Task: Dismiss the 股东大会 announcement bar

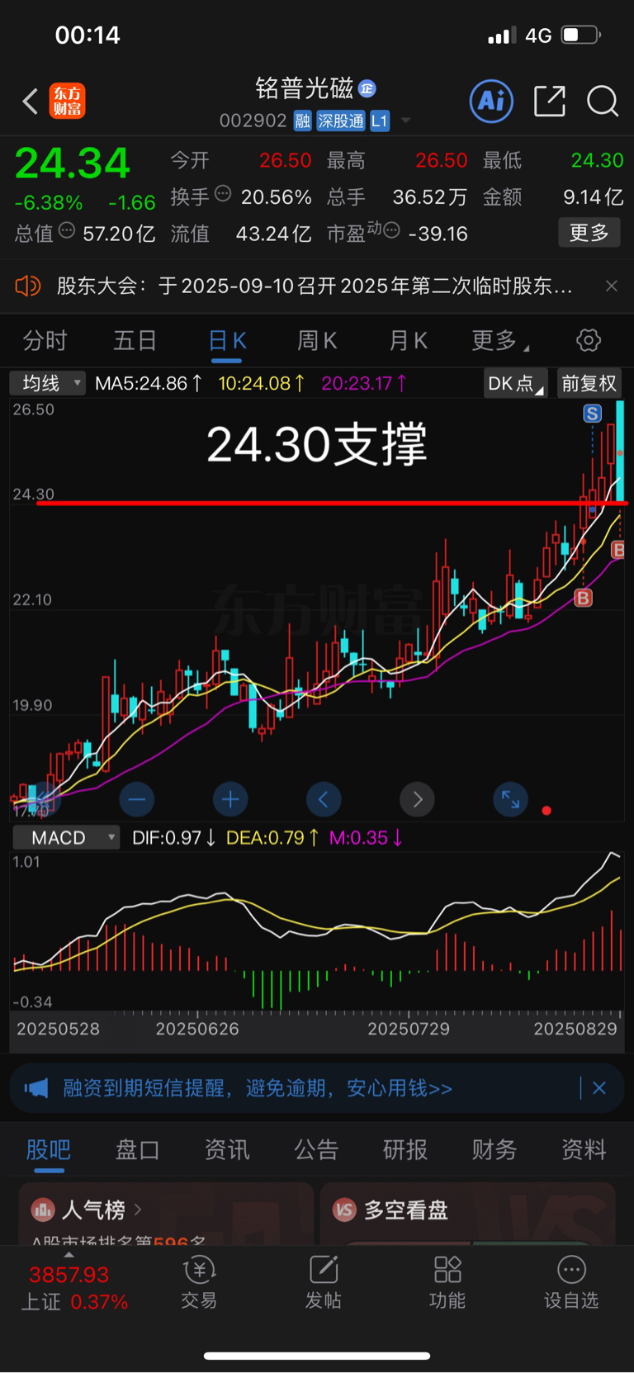Action: [x=612, y=286]
